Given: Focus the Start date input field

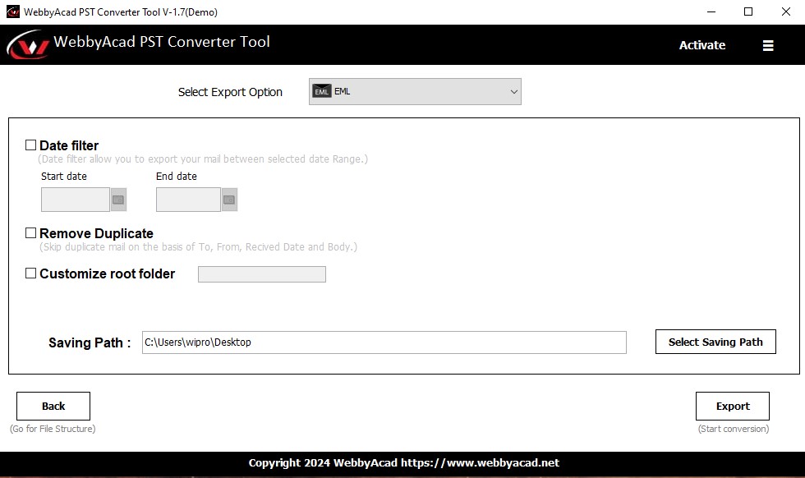Looking at the screenshot, I should coord(76,200).
